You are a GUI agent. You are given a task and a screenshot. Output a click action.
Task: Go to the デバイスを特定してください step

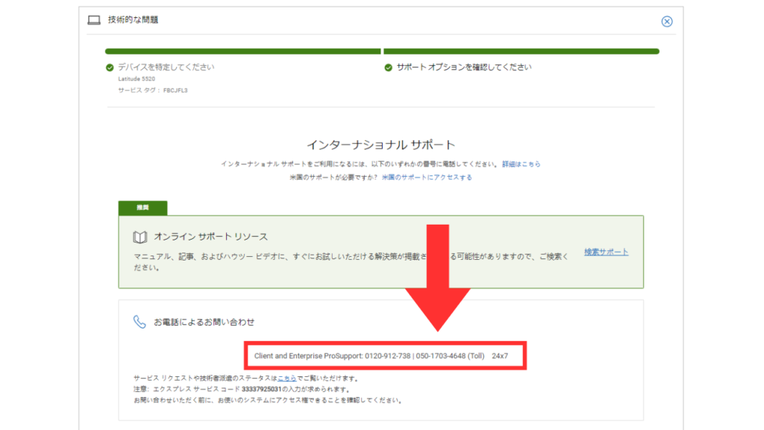pos(166,67)
